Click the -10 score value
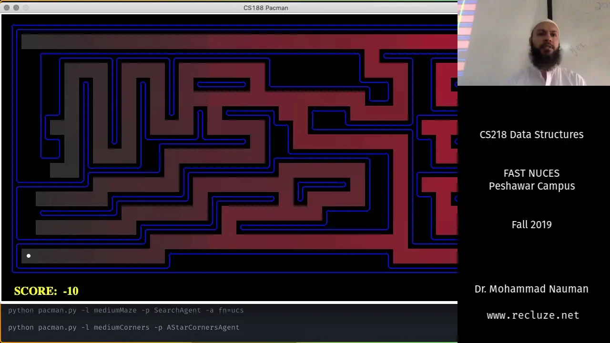This screenshot has width=610, height=343. (x=71, y=291)
